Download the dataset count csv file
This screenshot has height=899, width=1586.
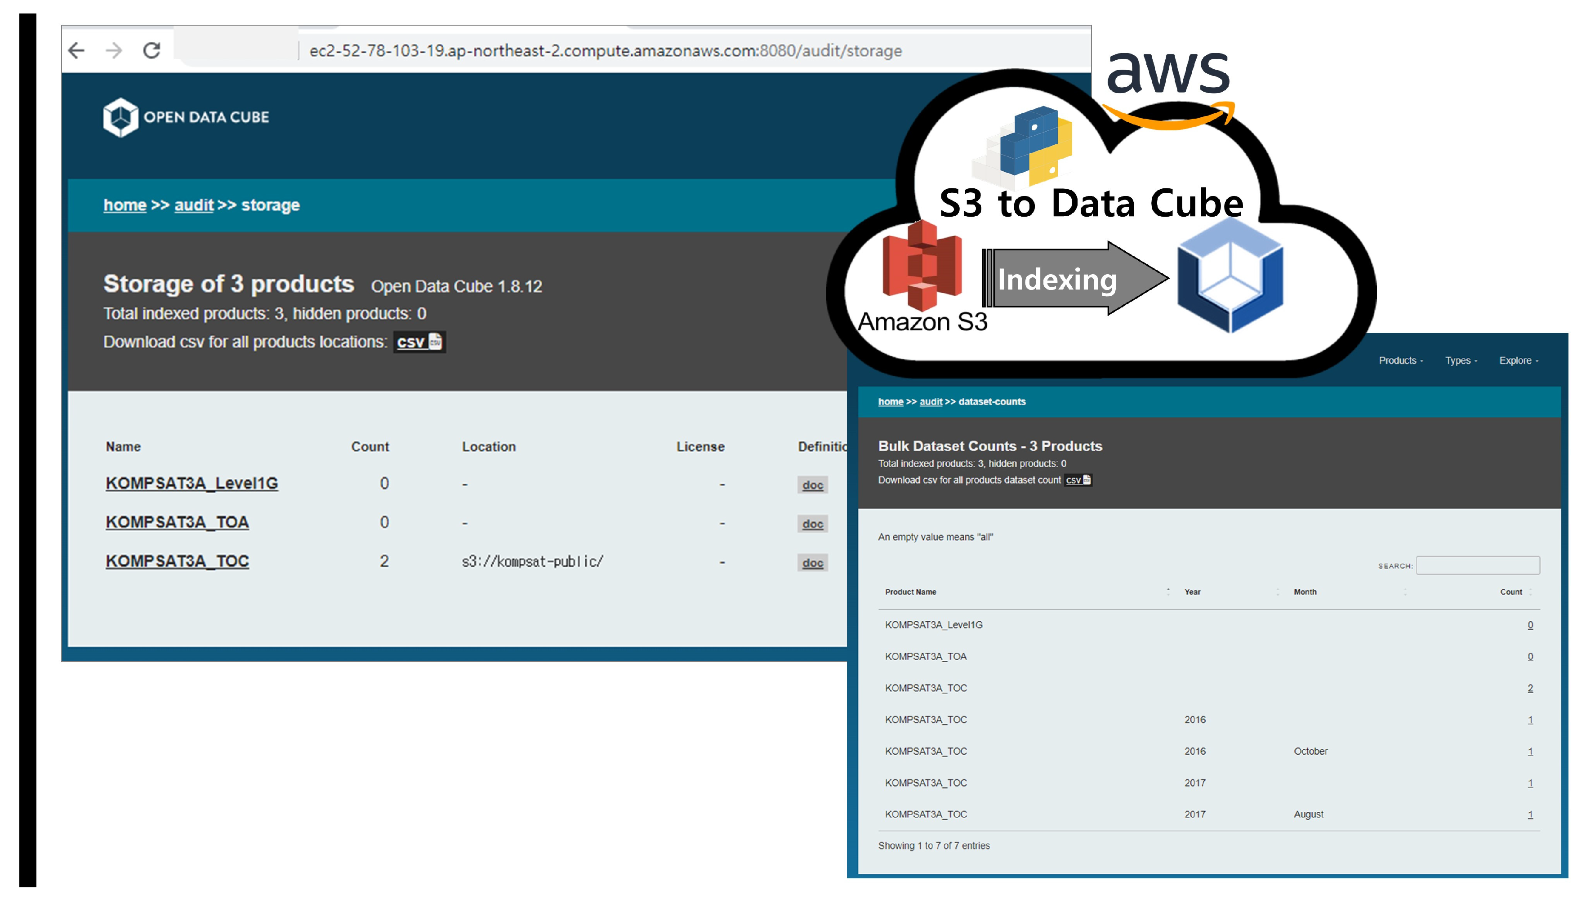point(1078,480)
